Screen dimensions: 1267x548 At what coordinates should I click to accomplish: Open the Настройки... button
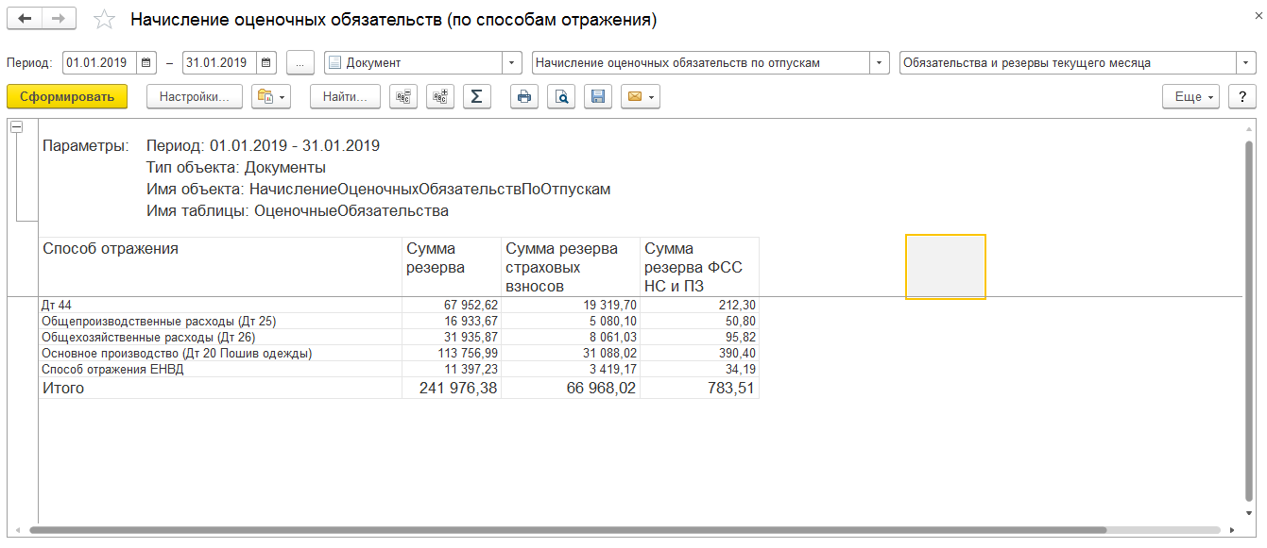tap(195, 96)
